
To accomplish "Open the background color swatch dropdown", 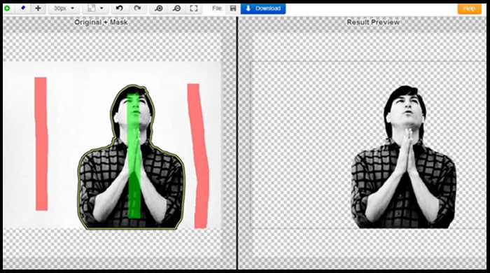I will point(95,8).
